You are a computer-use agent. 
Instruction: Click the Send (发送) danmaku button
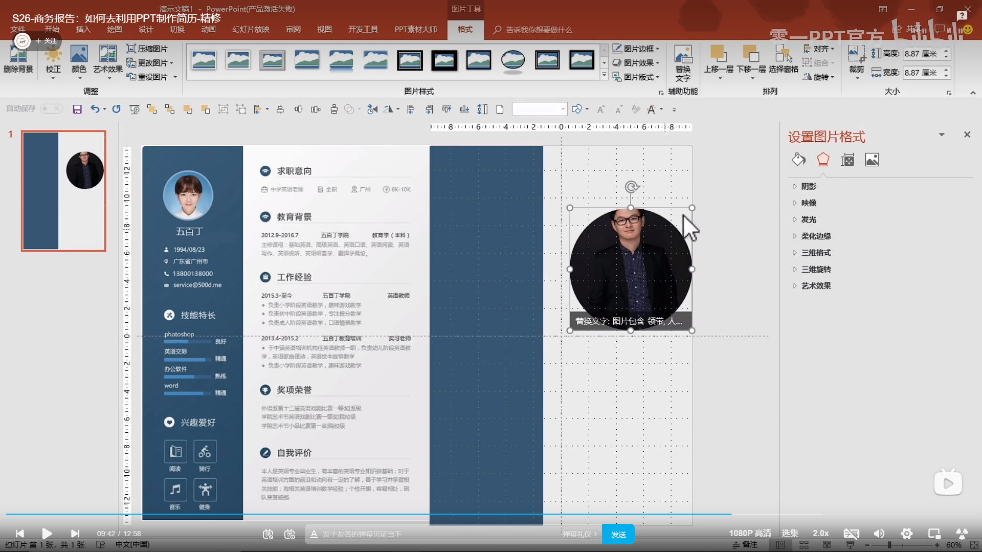point(618,534)
